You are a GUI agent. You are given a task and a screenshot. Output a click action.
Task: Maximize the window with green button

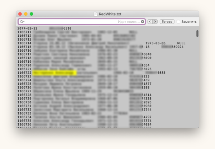[x=32, y=14]
